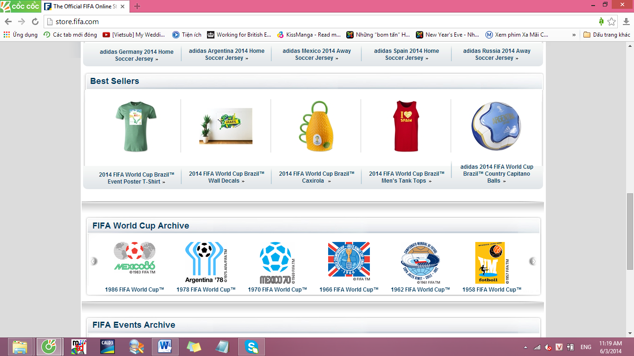Open the Brazil Wall Decals link
Screen dimensions: 634x356
pyautogui.click(x=226, y=177)
